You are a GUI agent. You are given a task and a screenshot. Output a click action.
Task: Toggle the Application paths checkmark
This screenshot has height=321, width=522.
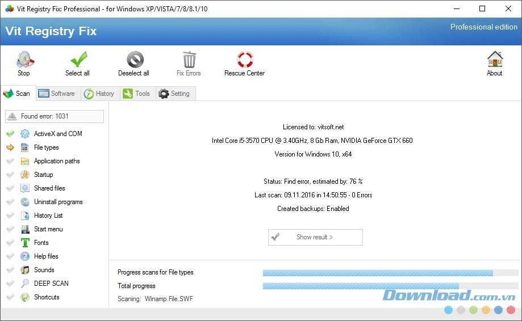[10, 161]
